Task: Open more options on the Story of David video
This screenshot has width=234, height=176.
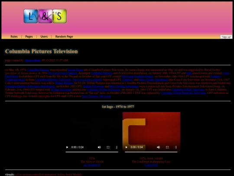Action: pos(117,147)
